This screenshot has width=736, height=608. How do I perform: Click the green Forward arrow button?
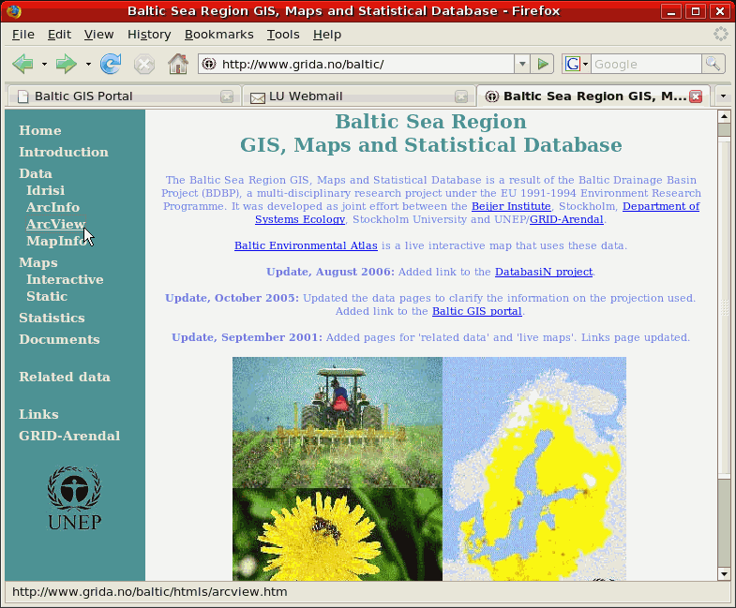coord(67,64)
